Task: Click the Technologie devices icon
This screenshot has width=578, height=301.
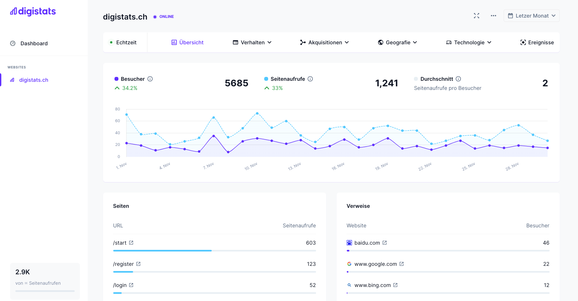Action: click(449, 42)
